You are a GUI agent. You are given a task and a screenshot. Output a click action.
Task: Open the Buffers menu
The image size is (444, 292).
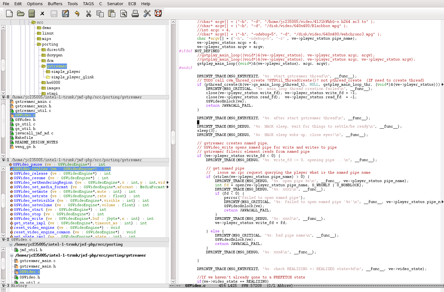55,4
